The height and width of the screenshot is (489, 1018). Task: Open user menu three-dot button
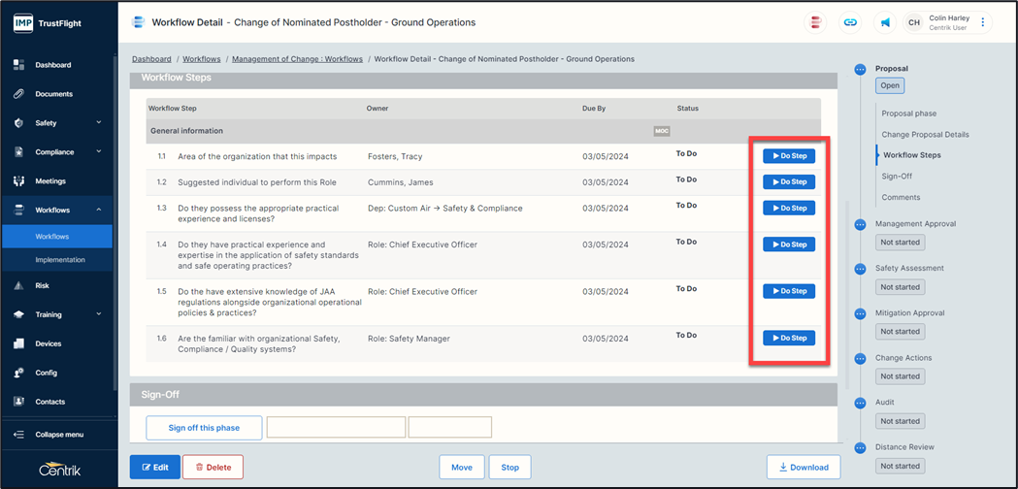coord(982,22)
